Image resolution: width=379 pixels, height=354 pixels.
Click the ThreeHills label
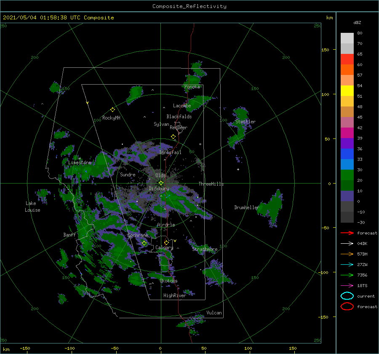pos(211,184)
